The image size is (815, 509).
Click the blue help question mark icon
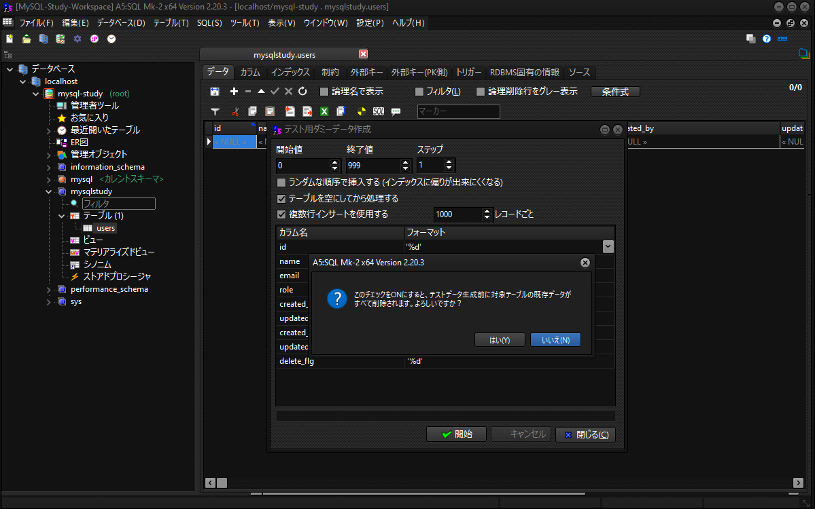pos(767,39)
